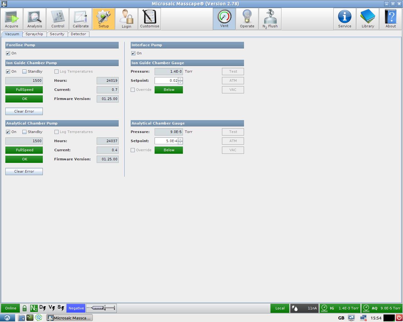This screenshot has height=322, width=403.
Task: Click the Login padlock icon
Action: tap(127, 19)
